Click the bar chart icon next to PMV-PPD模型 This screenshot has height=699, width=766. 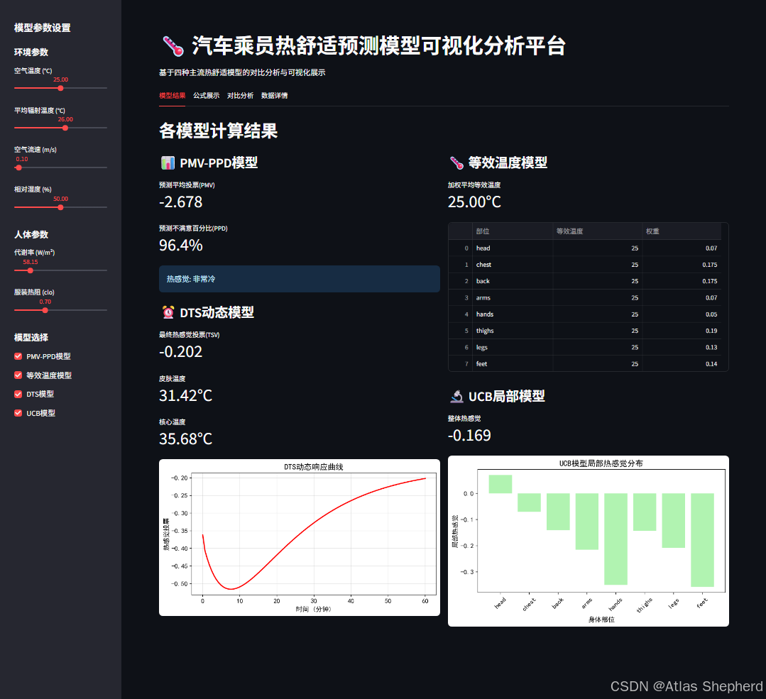(168, 163)
